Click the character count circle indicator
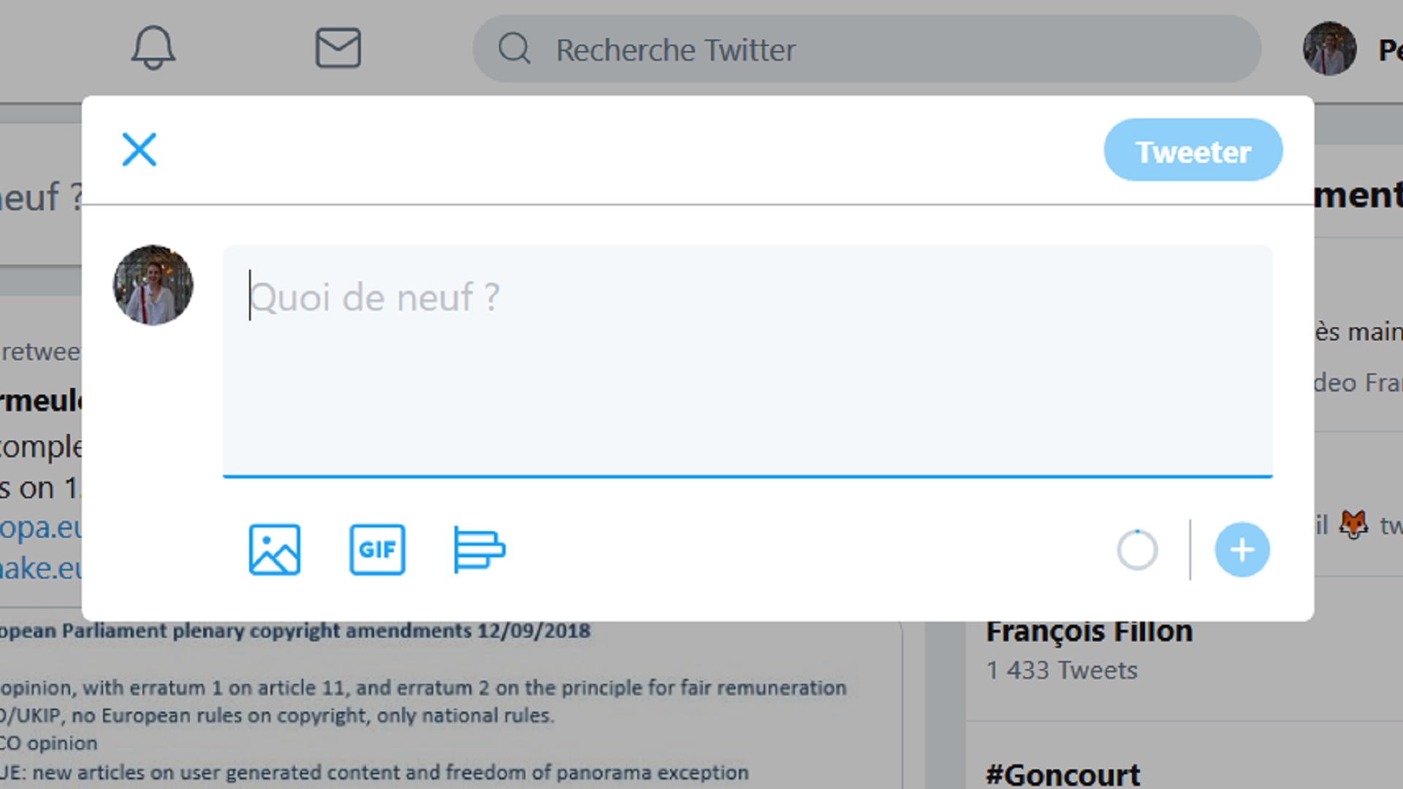Screen dimensions: 1403x789 click(1137, 549)
